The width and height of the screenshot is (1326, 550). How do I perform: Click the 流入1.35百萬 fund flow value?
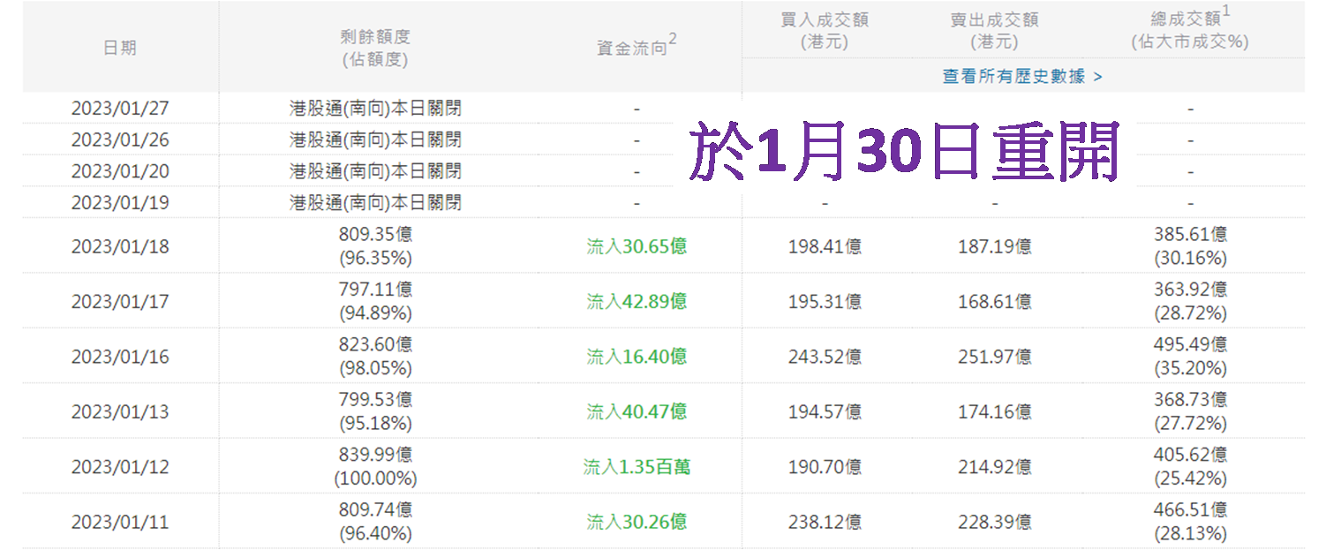point(637,466)
